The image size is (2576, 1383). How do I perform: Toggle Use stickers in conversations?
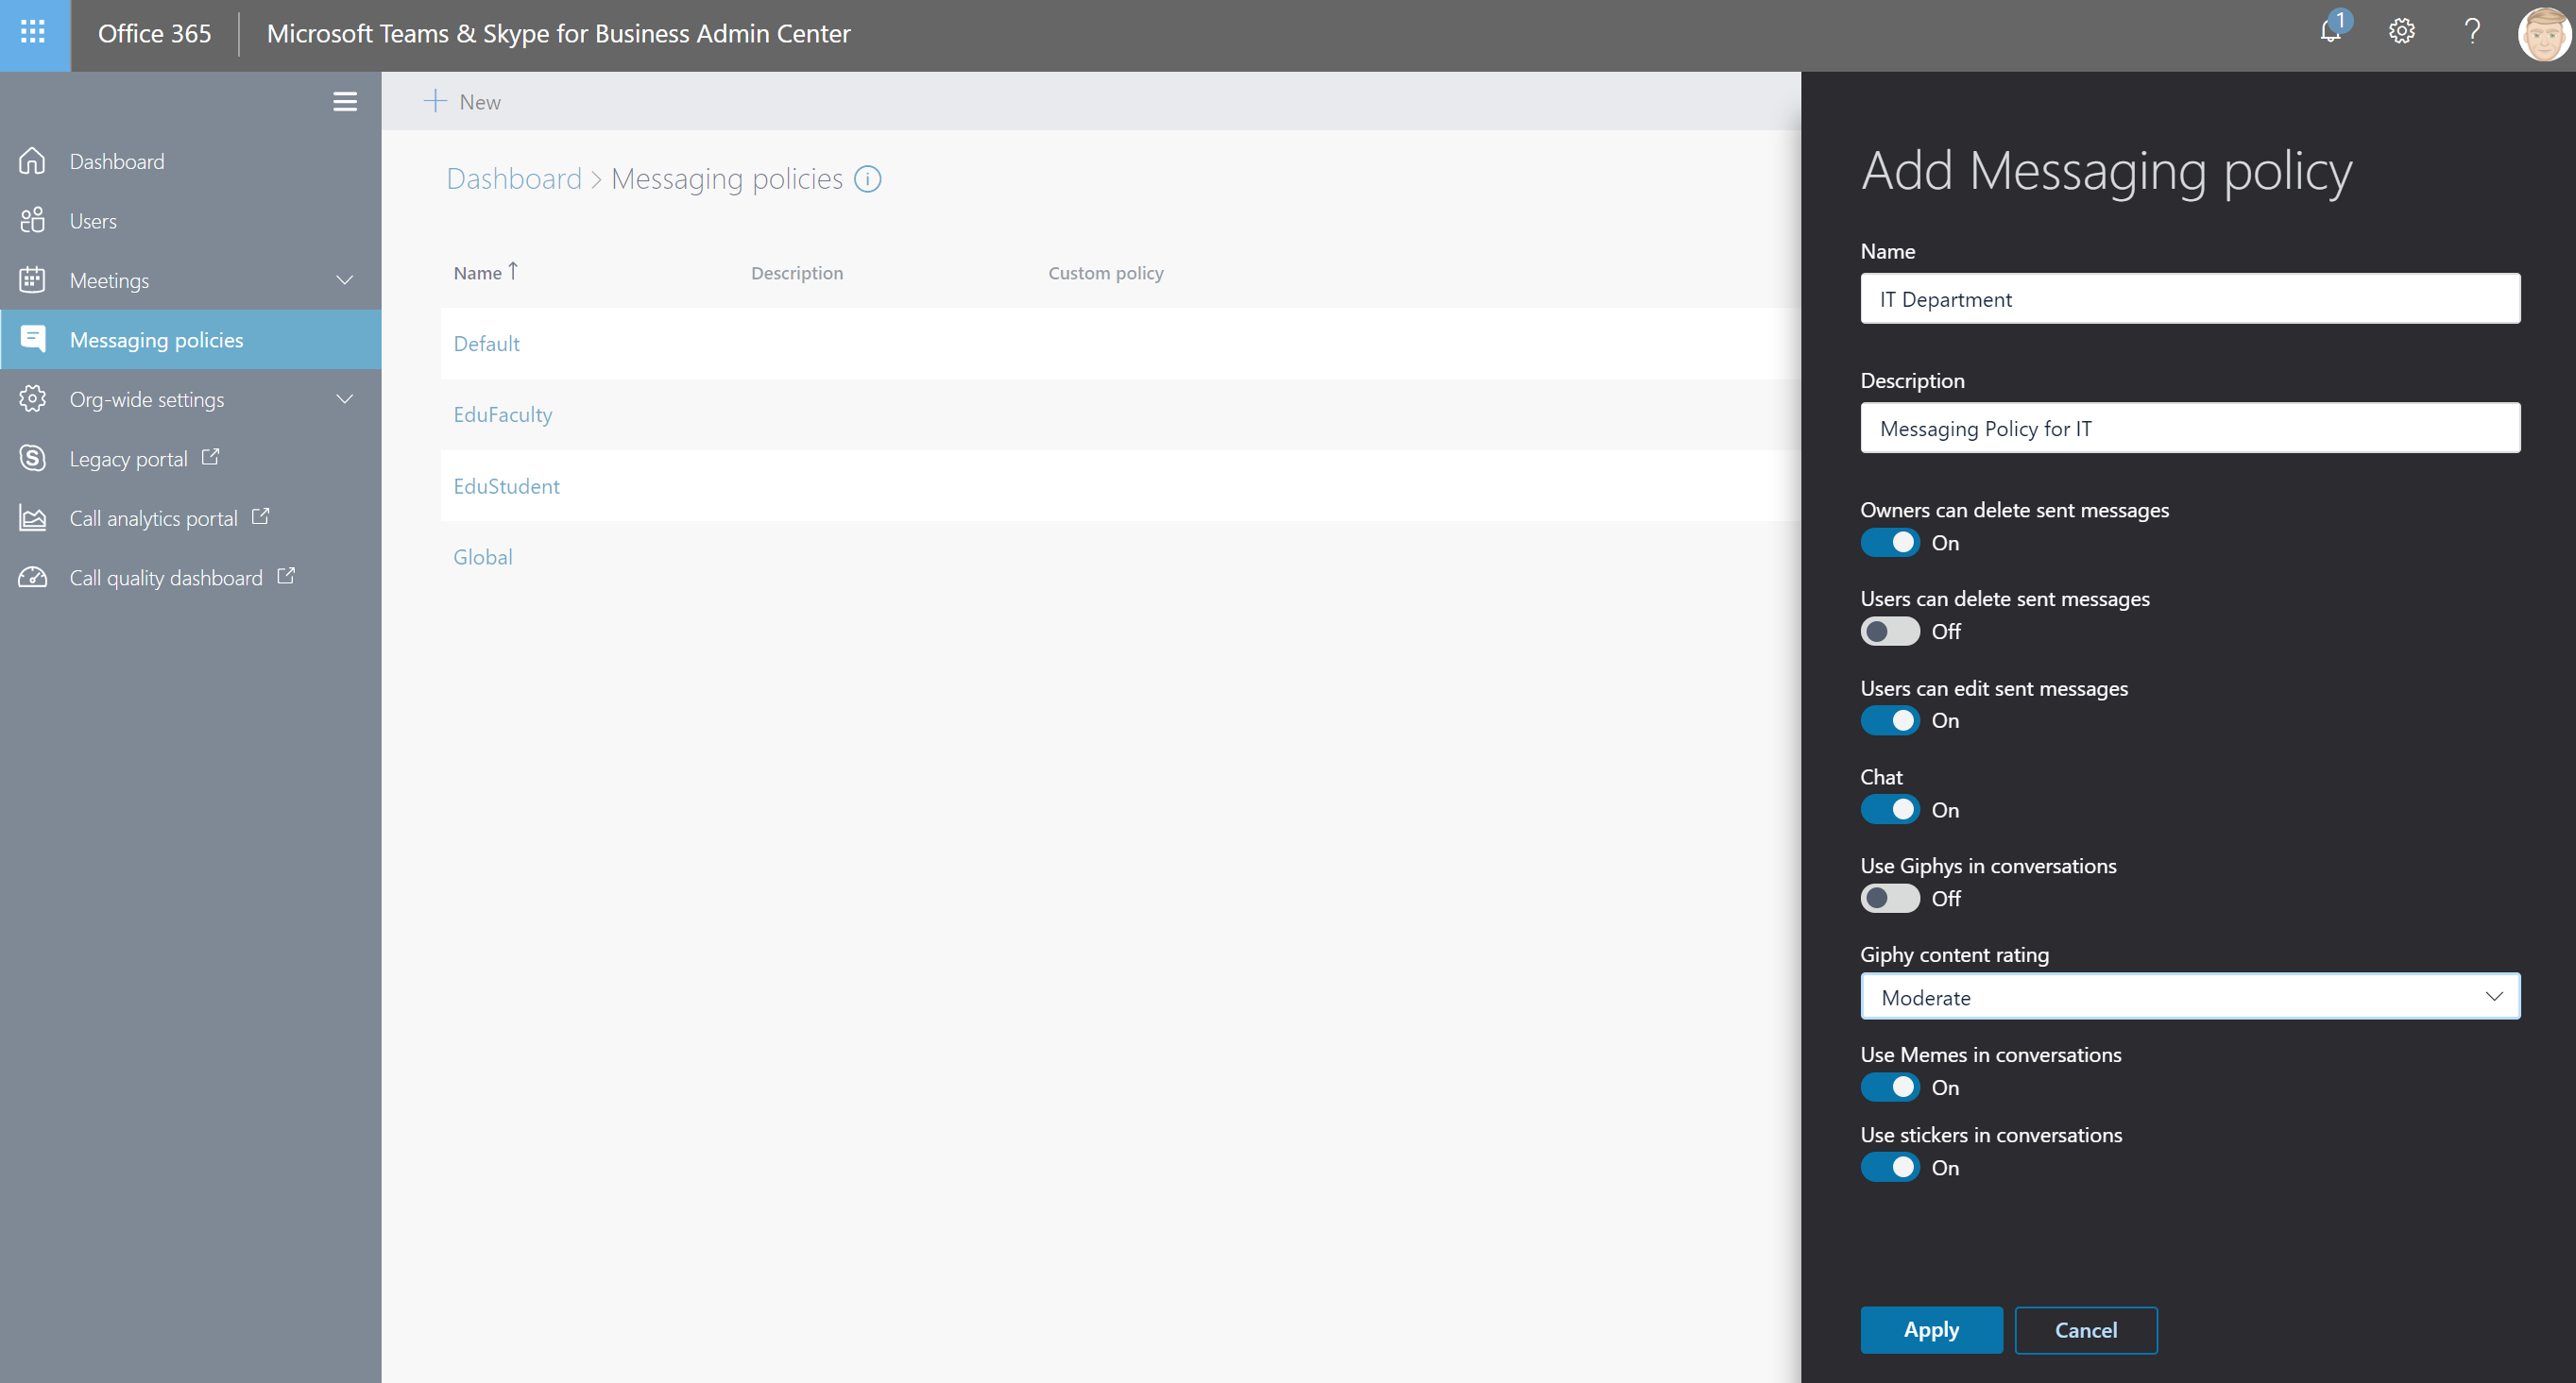coord(1889,1167)
